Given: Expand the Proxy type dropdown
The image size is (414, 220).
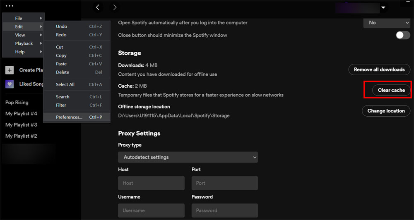Looking at the screenshot, I should click(188, 157).
